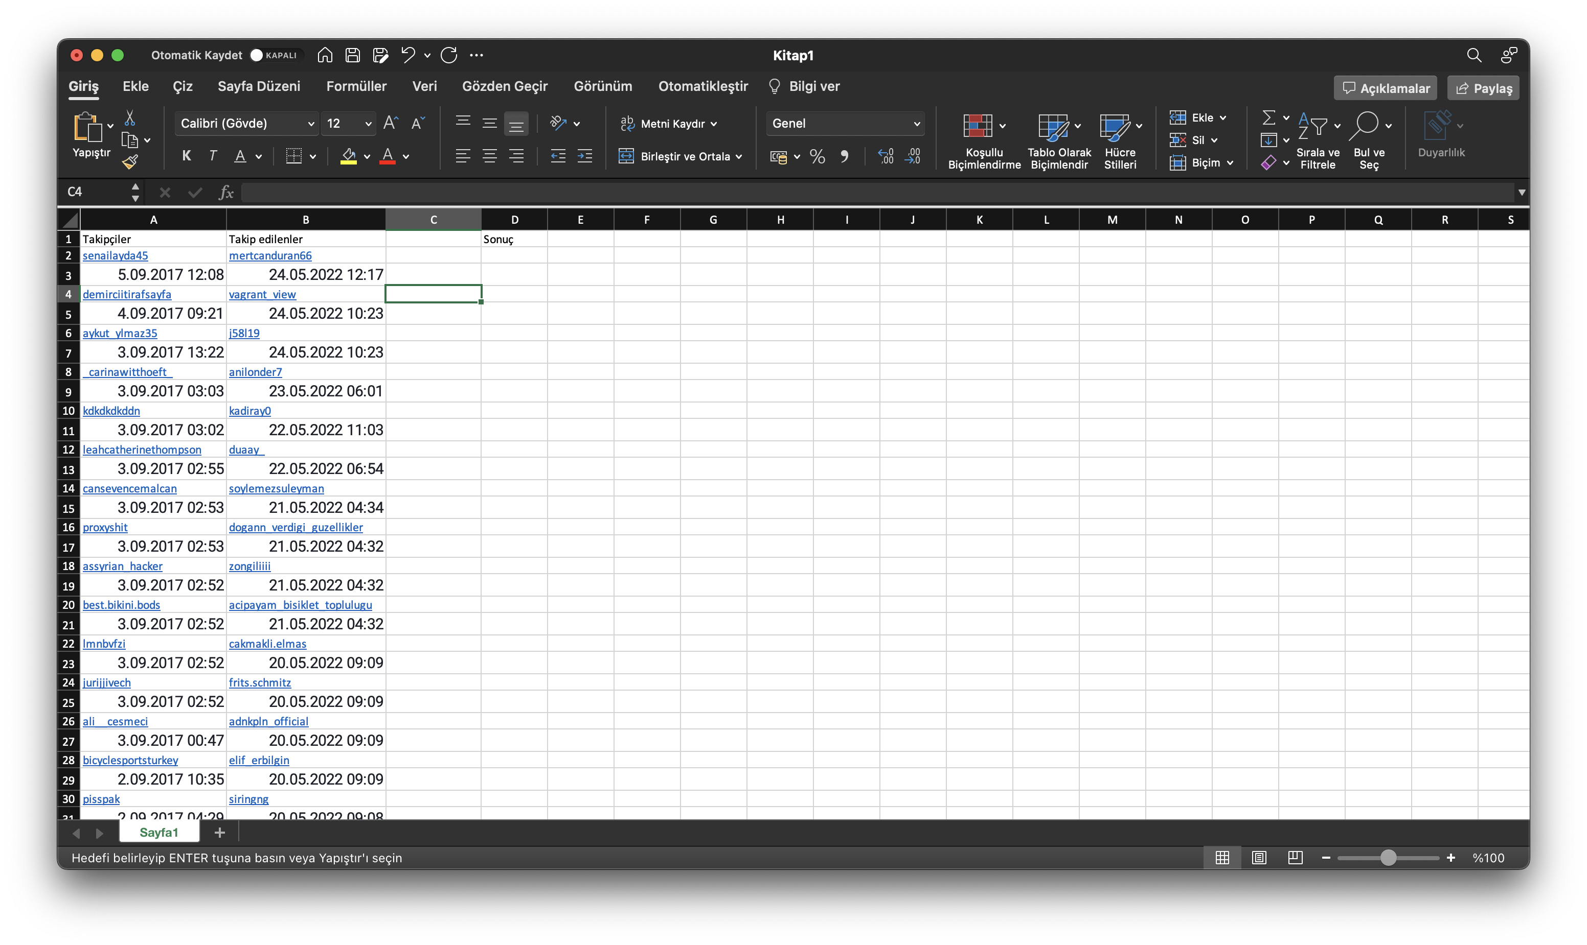Screen dimensions: 1587x945
Task: Click the Undo arrow icon
Action: (408, 55)
